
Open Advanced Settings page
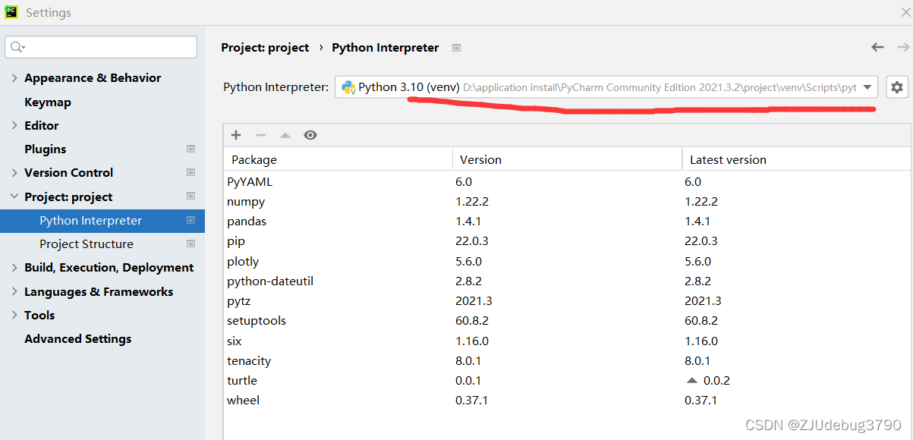[77, 339]
